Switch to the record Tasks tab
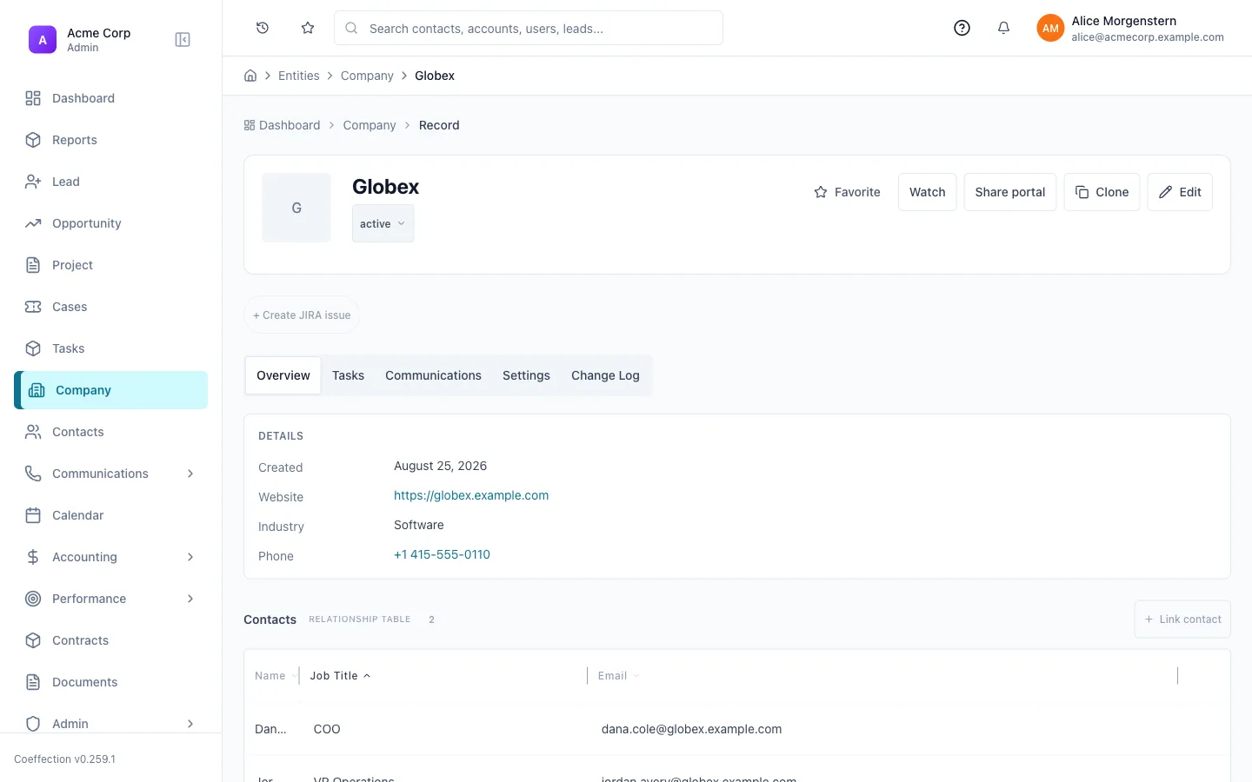The width and height of the screenshot is (1252, 782). (x=348, y=375)
